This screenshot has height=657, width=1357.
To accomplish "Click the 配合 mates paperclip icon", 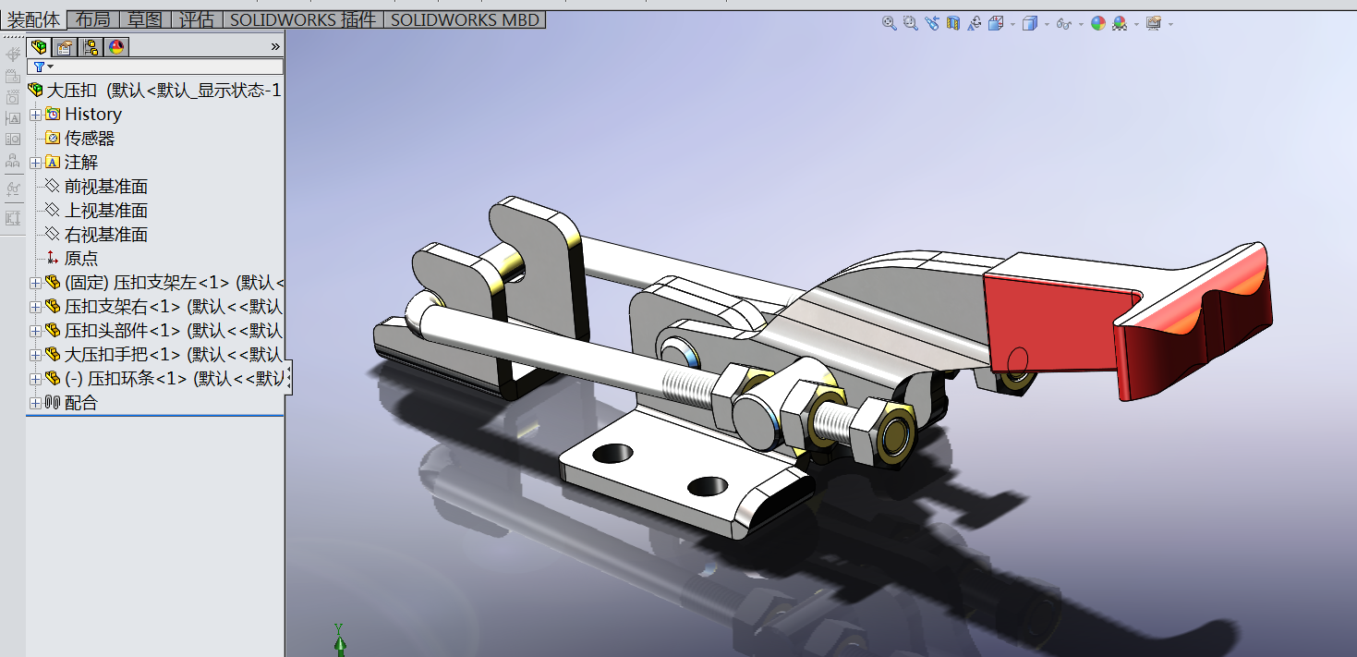I will pos(53,403).
